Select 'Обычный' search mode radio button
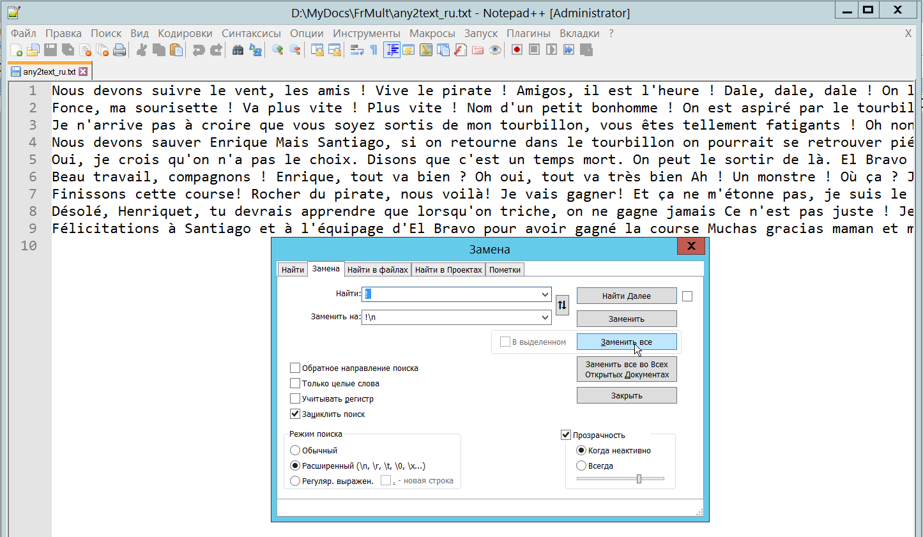923x537 pixels. coord(295,450)
